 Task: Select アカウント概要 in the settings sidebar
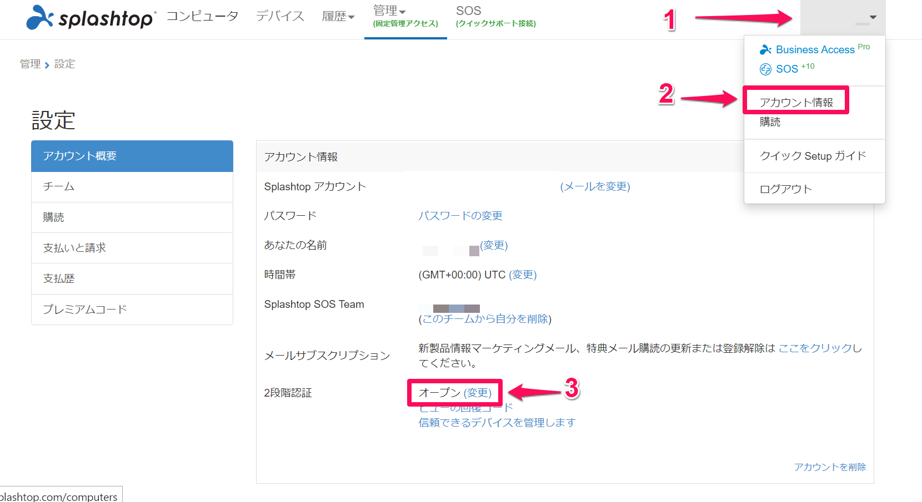click(132, 156)
